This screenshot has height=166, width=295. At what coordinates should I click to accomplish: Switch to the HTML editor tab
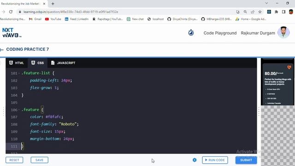click(x=17, y=63)
